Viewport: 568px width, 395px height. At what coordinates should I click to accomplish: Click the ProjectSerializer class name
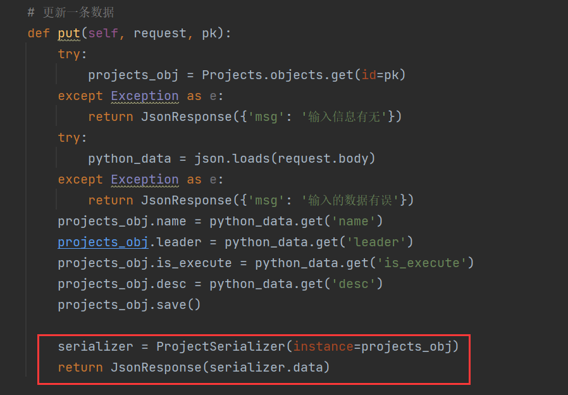click(x=221, y=346)
